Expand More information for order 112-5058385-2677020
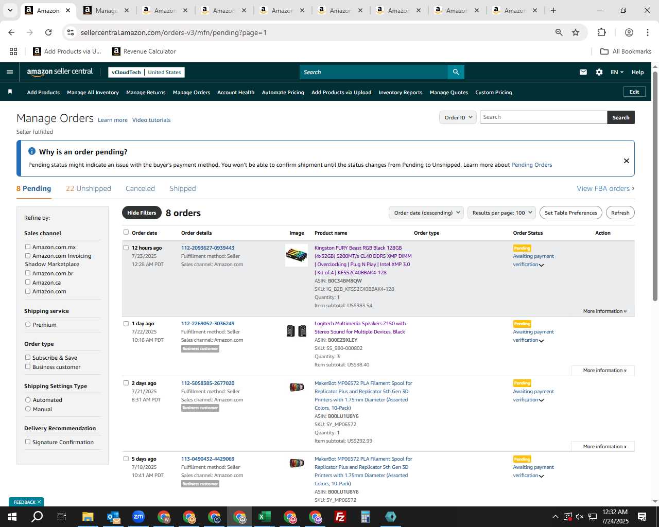The width and height of the screenshot is (659, 527). pos(603,447)
